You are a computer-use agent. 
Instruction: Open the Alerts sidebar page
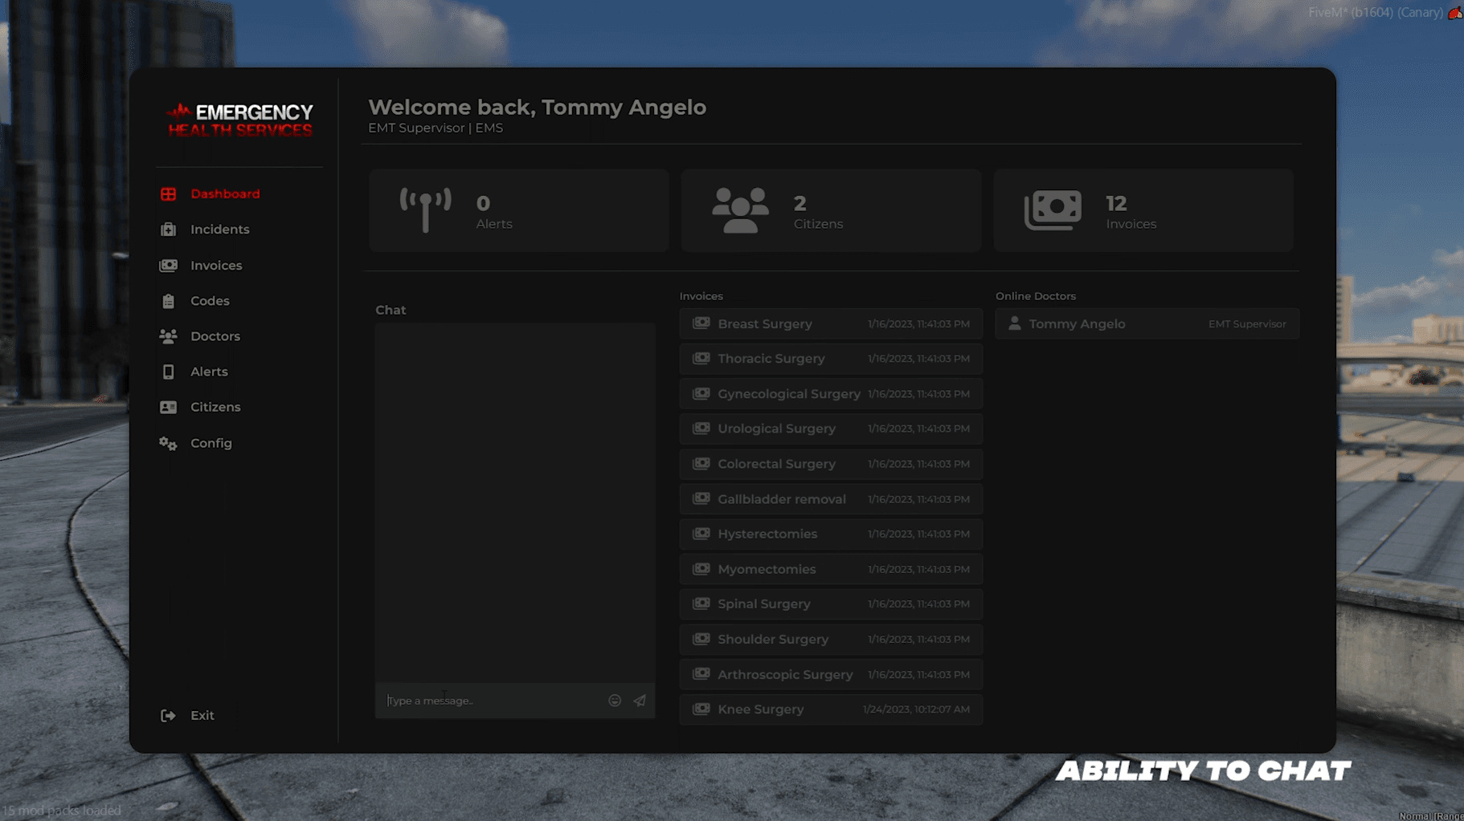pos(209,372)
